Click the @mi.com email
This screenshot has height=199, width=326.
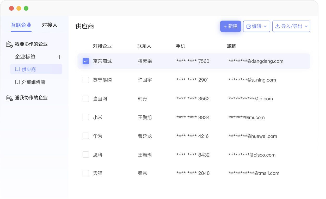[247, 117]
